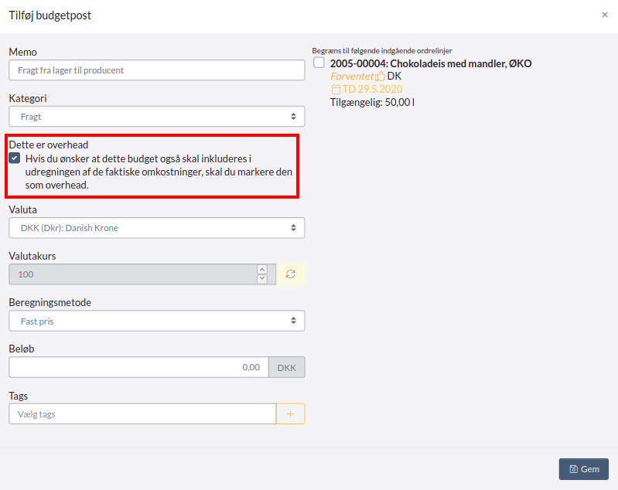Click the DKK label beside Beløb
Screen dimensions: 618x490
(287, 367)
